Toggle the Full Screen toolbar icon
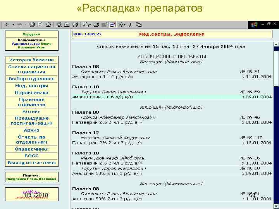279x209 pixels. pyautogui.click(x=112, y=24)
